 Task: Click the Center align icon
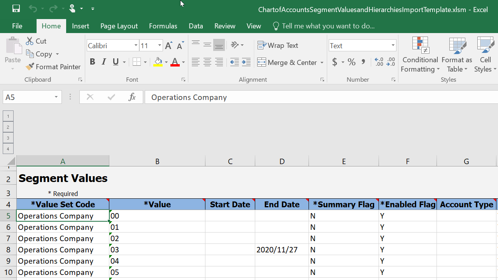pyautogui.click(x=207, y=62)
